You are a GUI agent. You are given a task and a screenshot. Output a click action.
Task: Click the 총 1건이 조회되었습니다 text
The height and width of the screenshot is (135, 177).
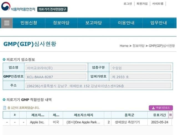[23, 108]
